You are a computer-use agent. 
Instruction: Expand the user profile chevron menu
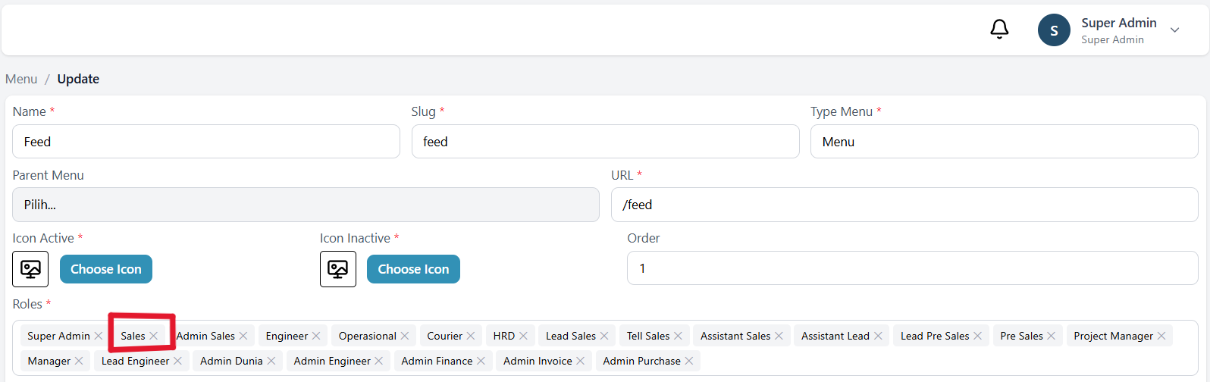pyautogui.click(x=1174, y=30)
